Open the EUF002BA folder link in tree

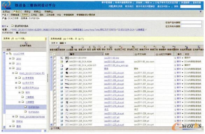tap(34, 112)
